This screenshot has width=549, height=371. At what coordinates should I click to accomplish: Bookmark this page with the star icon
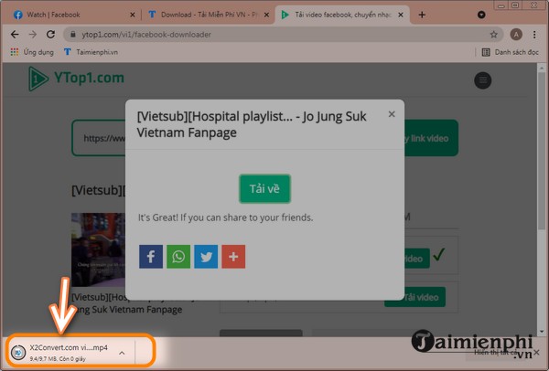pyautogui.click(x=494, y=35)
